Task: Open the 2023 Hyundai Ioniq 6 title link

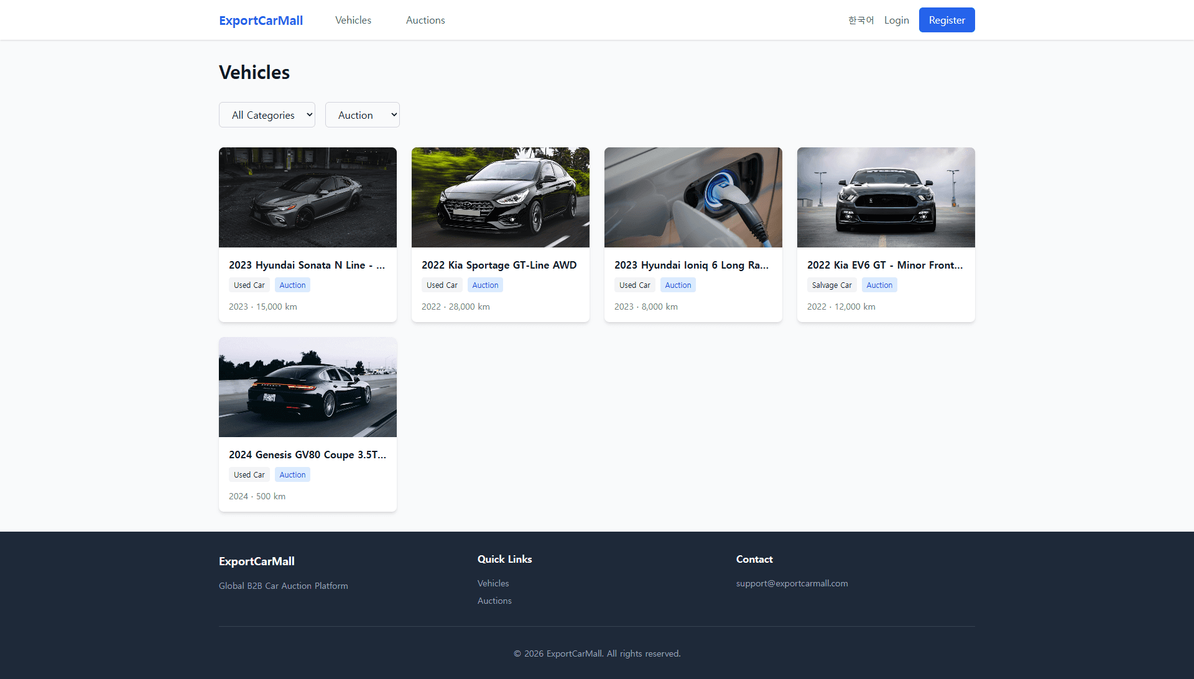Action: click(x=691, y=265)
